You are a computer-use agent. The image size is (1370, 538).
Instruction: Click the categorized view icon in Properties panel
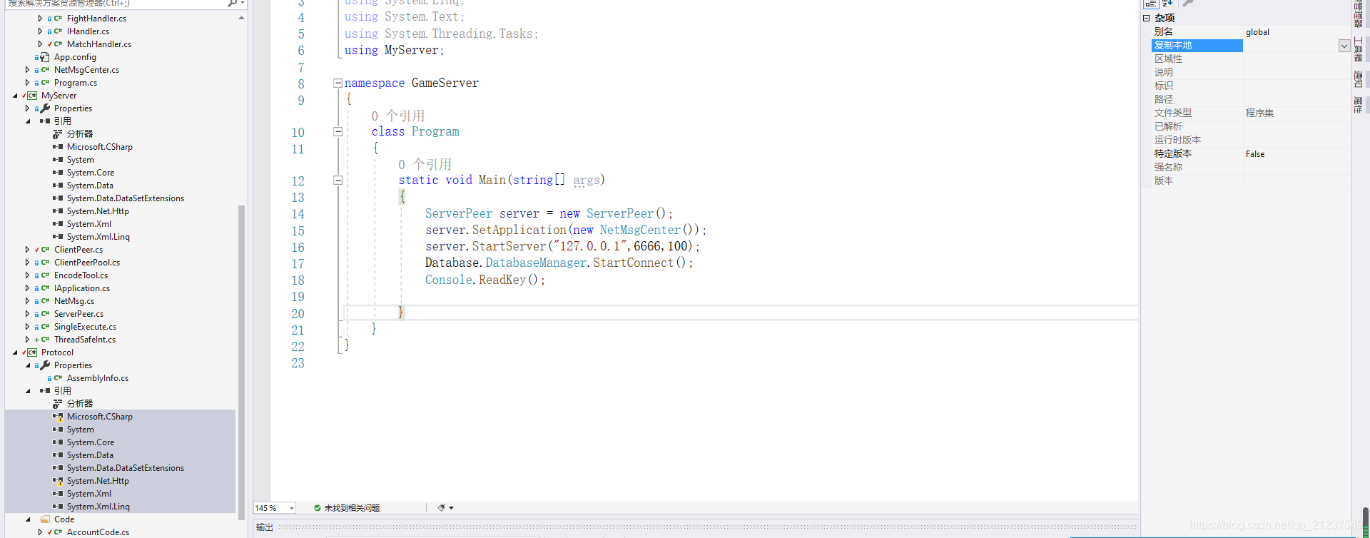(1150, 4)
